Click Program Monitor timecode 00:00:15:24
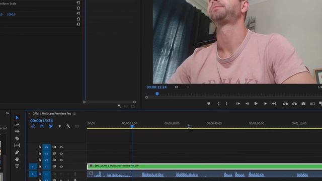Viewport: 322px width, 181px height. coord(156,87)
